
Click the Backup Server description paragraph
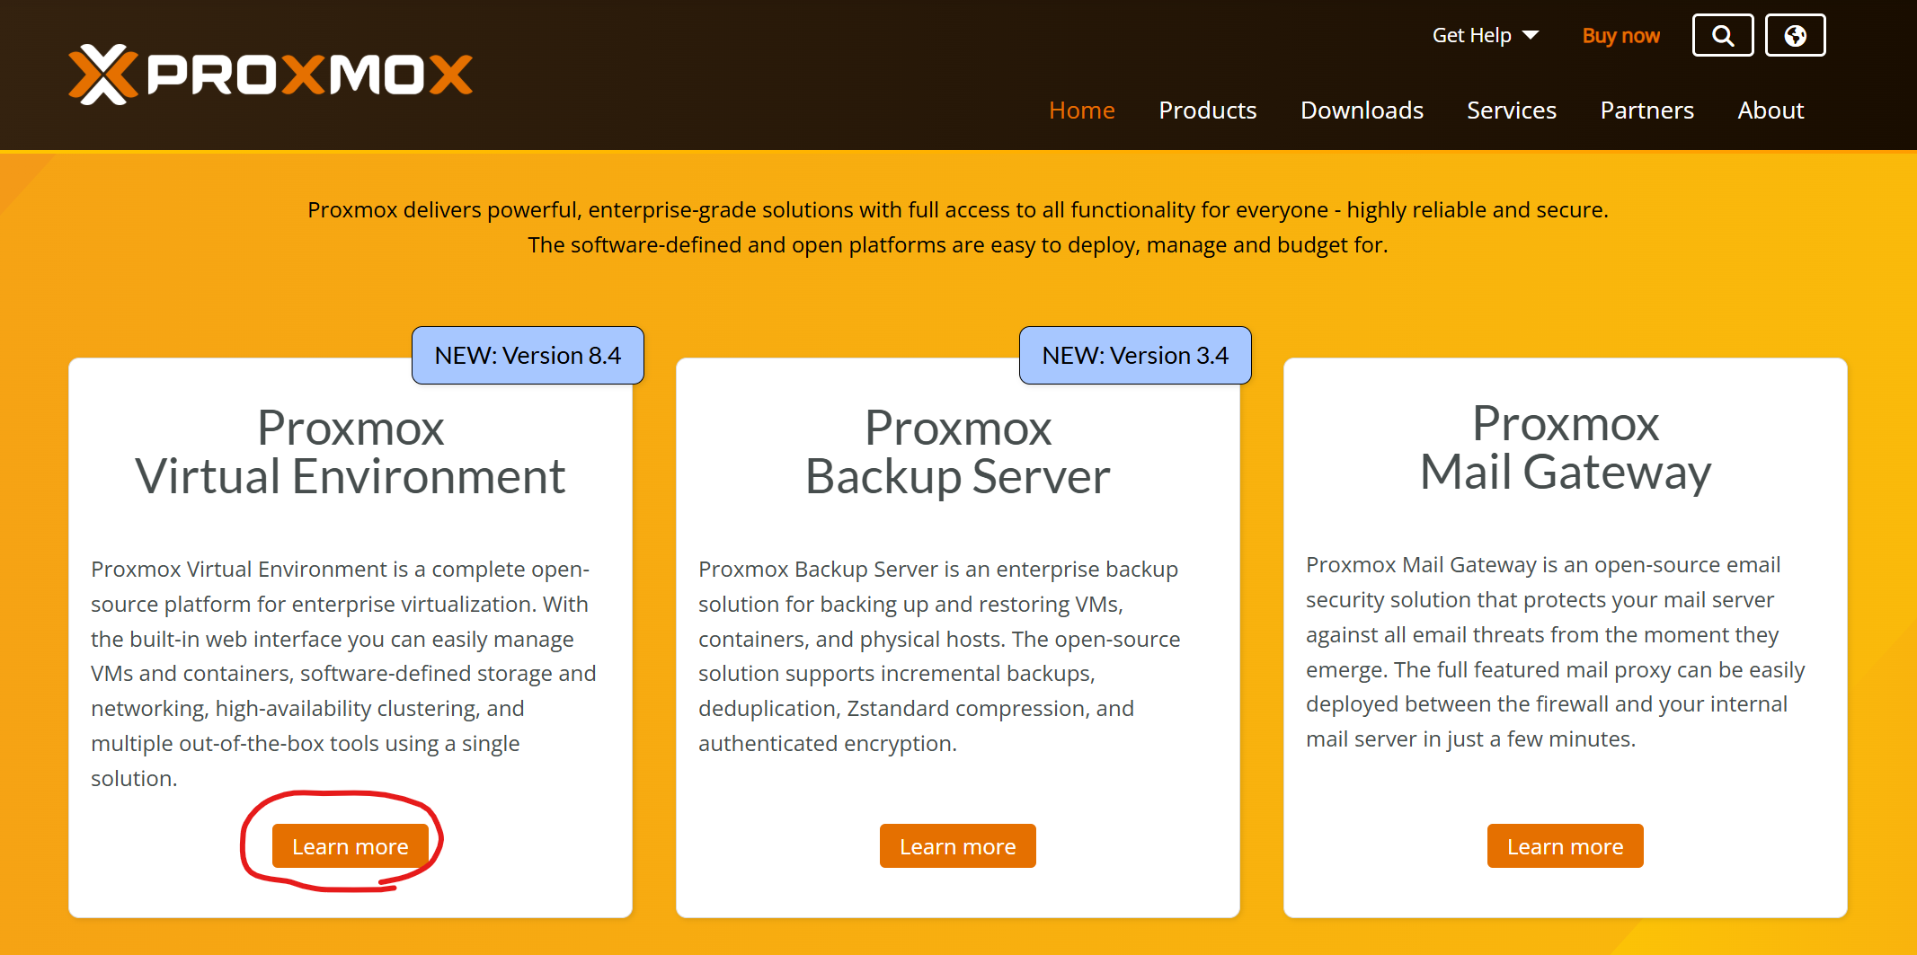coord(939,656)
